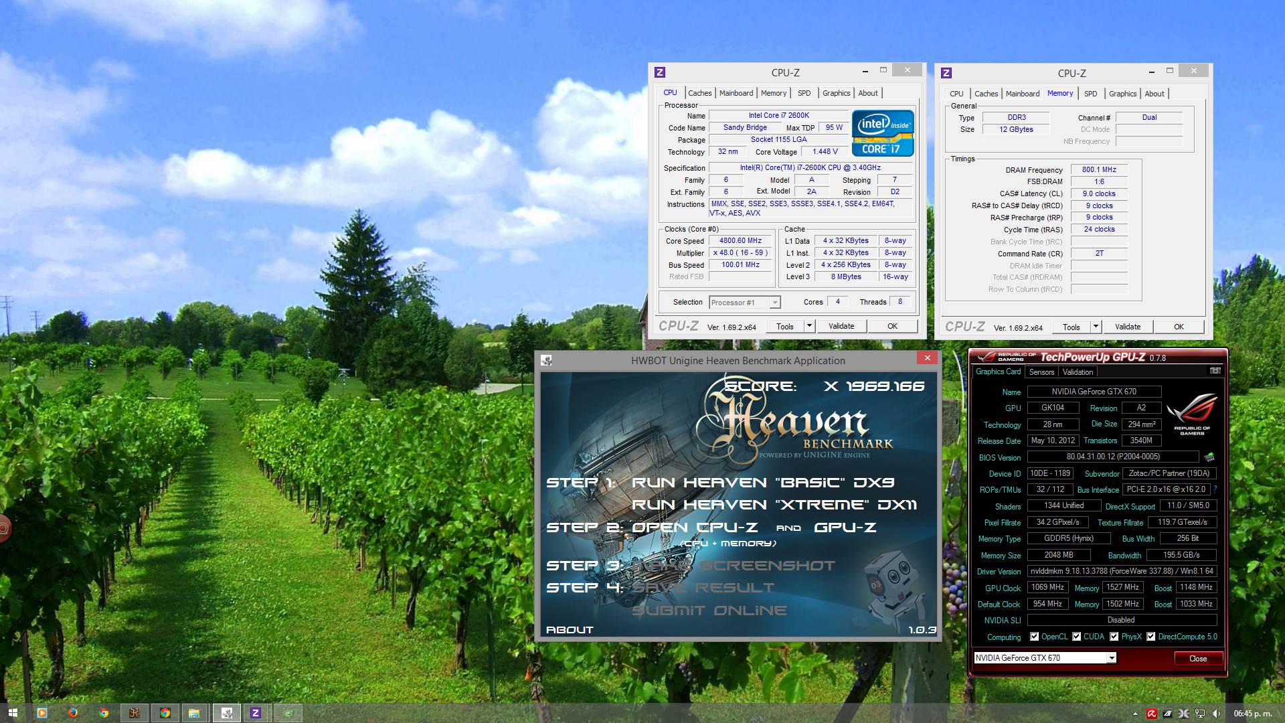Run Heaven "Xtreme" DX11 benchmark
The height and width of the screenshot is (723, 1285).
click(x=774, y=505)
